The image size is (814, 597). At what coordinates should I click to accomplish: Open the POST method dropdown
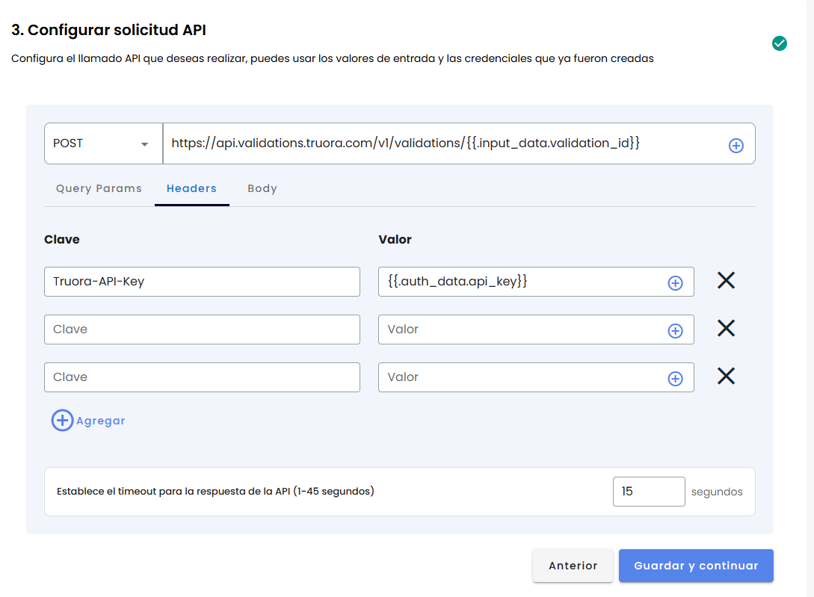(103, 143)
